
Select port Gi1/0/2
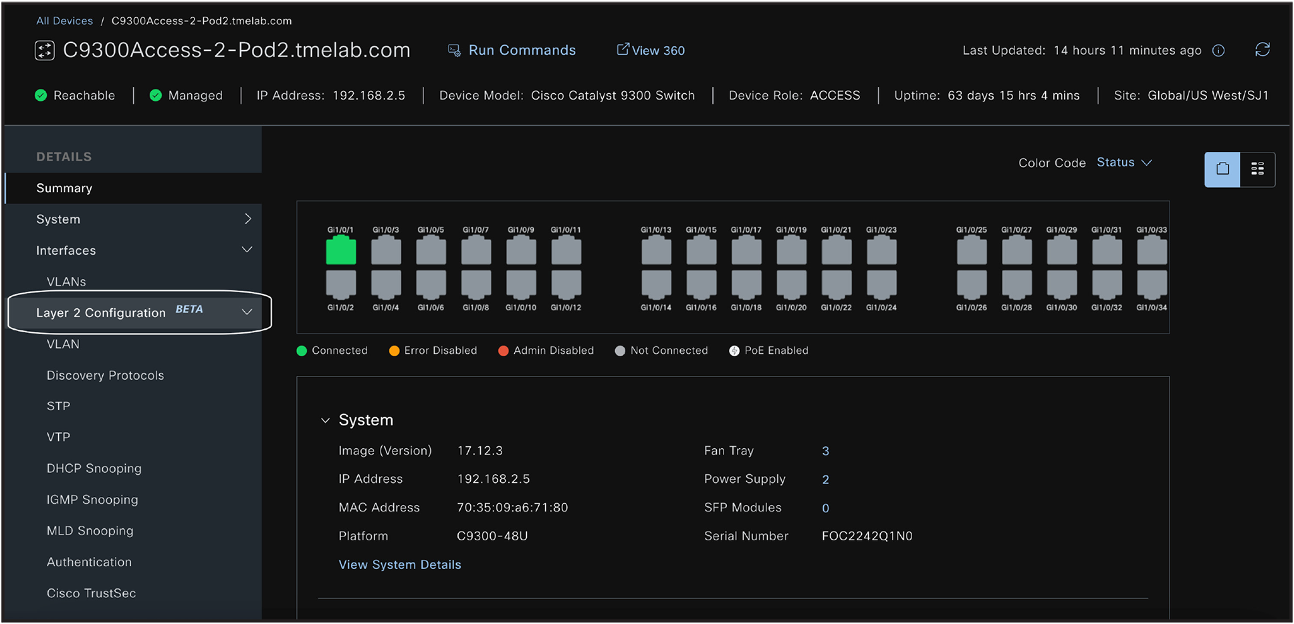(341, 285)
